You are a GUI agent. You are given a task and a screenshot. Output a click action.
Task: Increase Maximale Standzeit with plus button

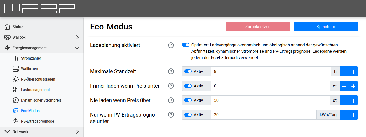tap(353, 71)
